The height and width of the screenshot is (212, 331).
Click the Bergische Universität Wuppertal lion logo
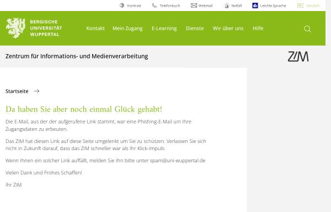pos(15,28)
